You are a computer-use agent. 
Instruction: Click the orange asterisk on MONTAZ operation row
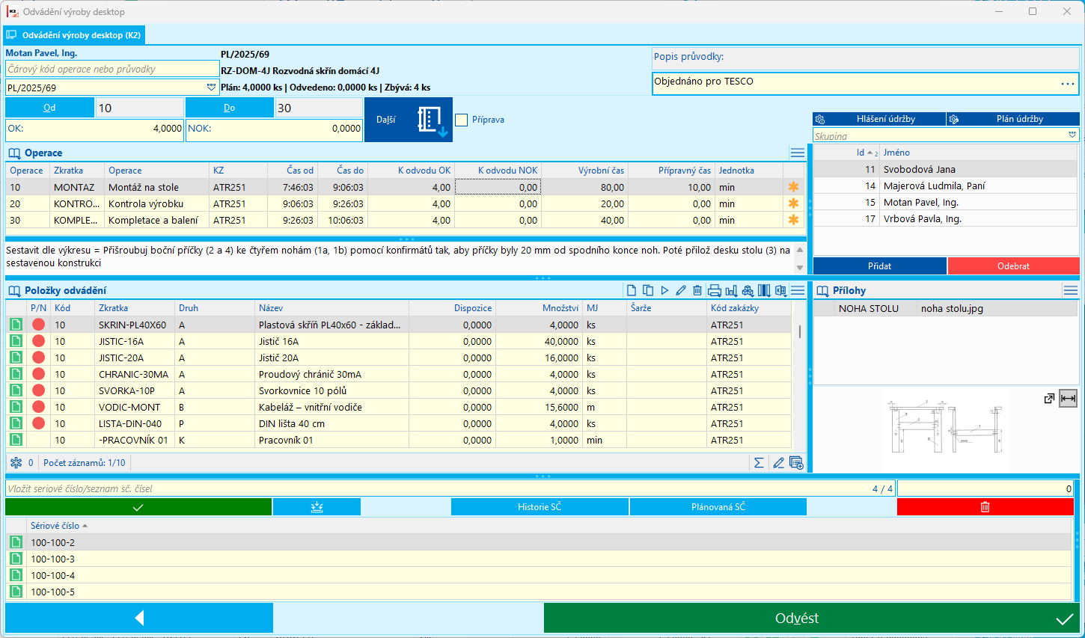[x=793, y=187]
